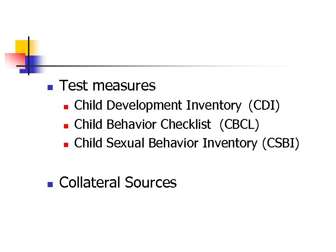Select the Collateral Sources heading text

pyautogui.click(x=118, y=182)
